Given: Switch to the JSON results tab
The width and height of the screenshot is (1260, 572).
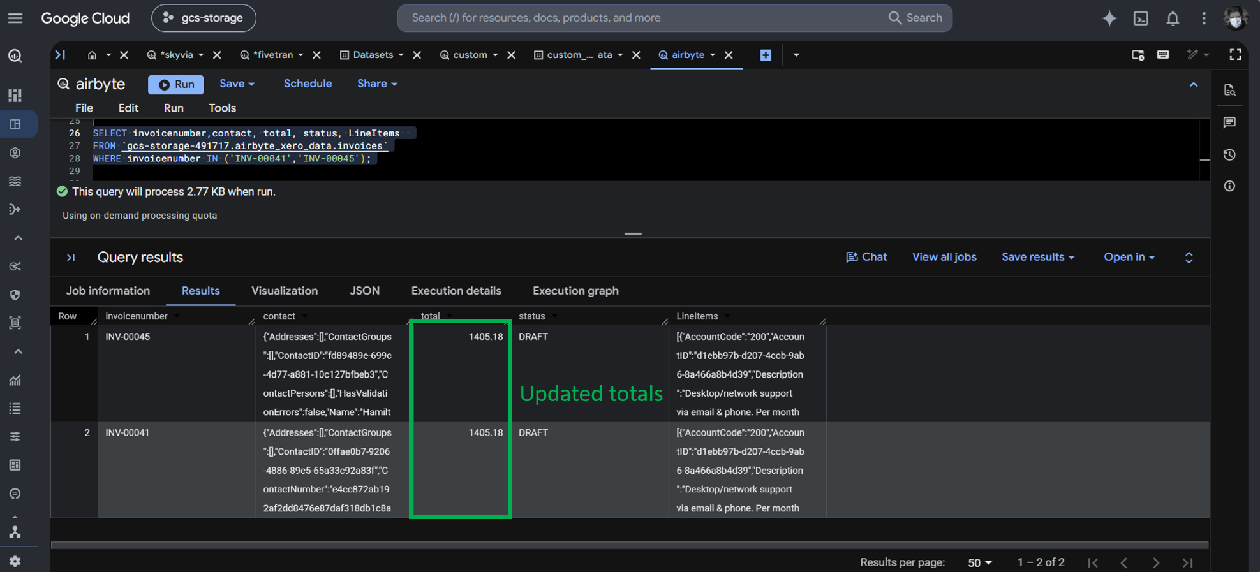Looking at the screenshot, I should pyautogui.click(x=364, y=291).
